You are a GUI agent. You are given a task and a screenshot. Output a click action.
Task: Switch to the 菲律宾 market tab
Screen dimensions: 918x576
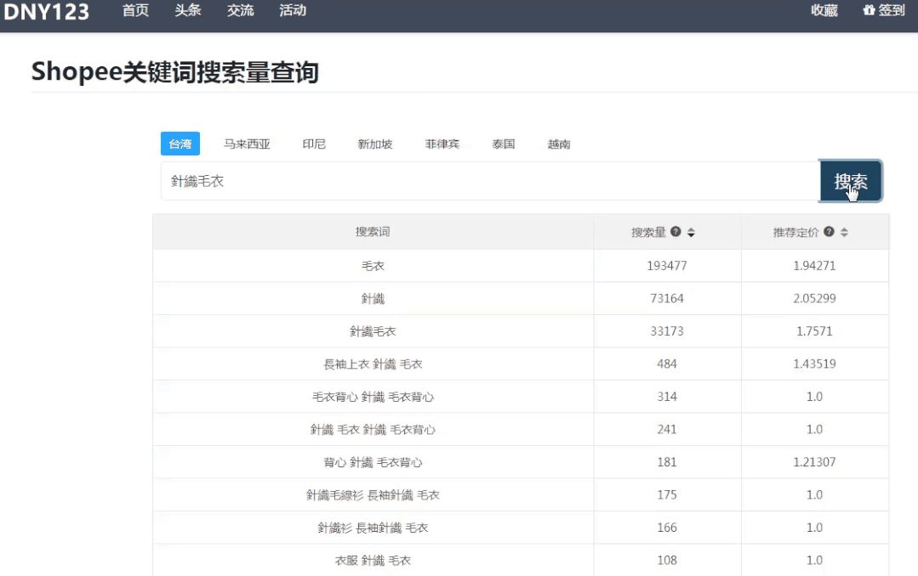click(442, 144)
